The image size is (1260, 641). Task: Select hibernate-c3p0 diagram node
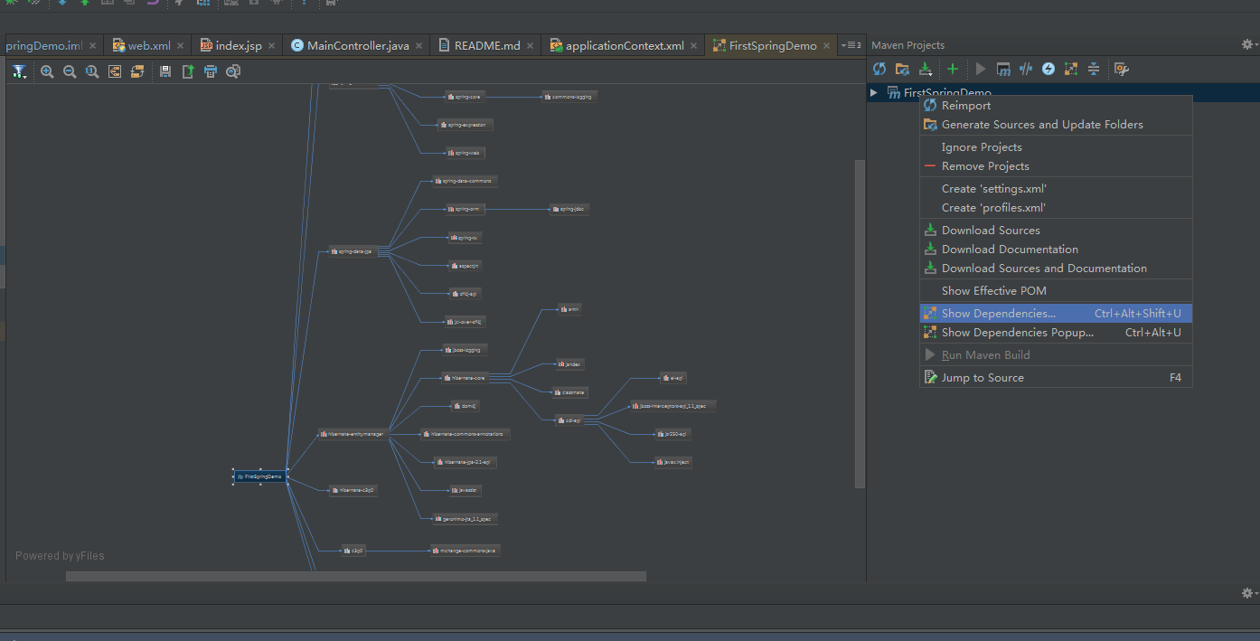pos(353,490)
